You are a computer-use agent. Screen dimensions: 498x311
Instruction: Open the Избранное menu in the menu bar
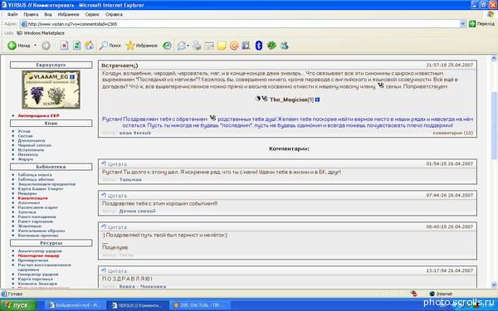tap(68, 15)
